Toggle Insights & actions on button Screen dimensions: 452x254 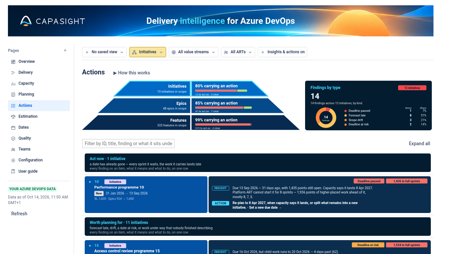[282, 52]
